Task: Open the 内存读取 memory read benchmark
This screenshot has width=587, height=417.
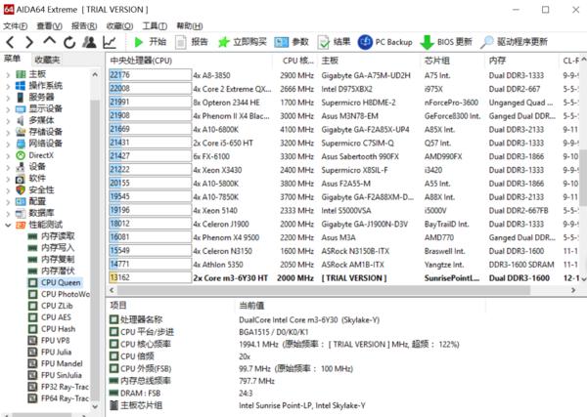Action: pos(51,236)
